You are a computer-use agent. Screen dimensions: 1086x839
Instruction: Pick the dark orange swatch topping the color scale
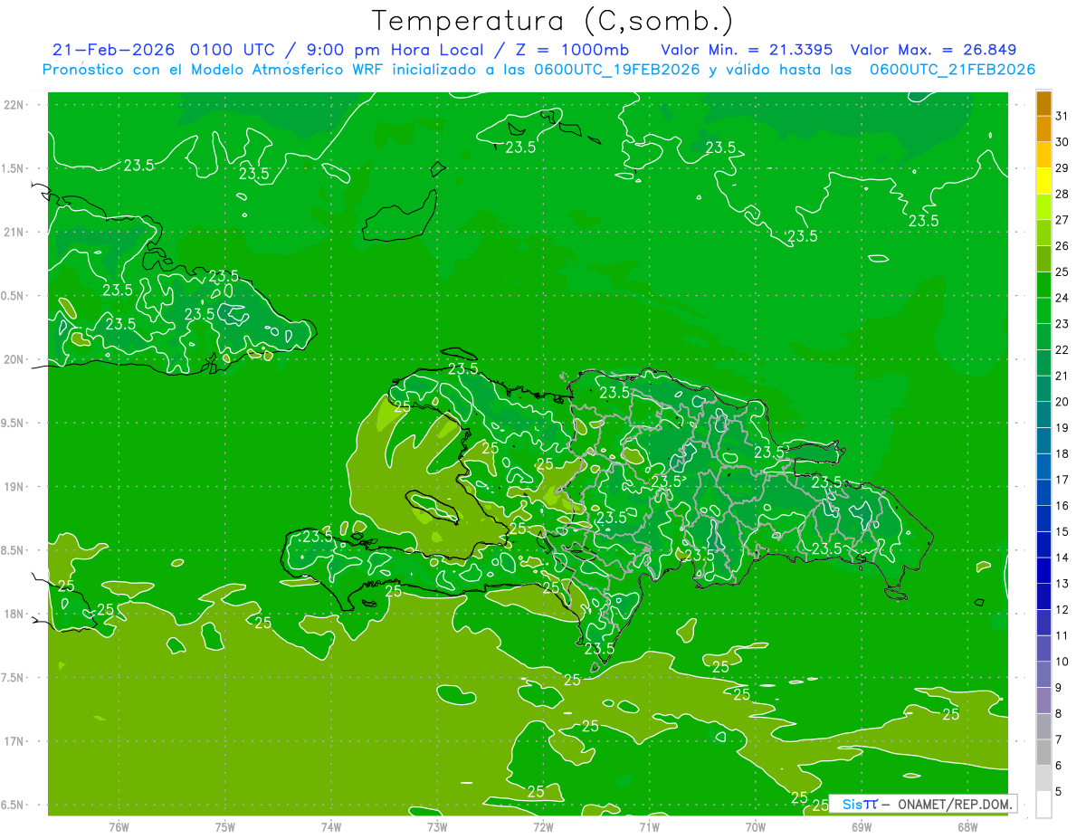(x=1043, y=103)
